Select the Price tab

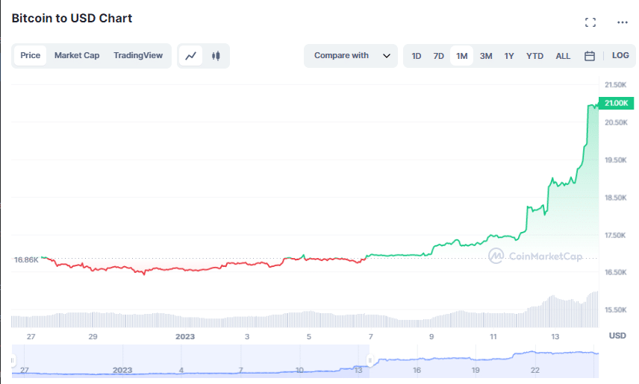pyautogui.click(x=30, y=55)
